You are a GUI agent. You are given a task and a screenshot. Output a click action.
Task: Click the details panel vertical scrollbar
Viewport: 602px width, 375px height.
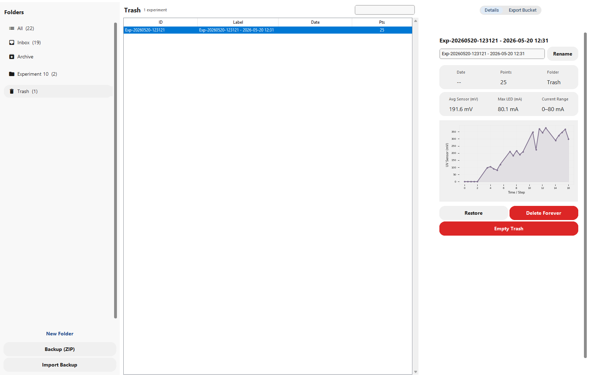point(585,195)
